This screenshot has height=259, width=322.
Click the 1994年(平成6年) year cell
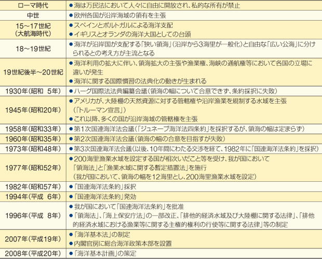pyautogui.click(x=34, y=196)
